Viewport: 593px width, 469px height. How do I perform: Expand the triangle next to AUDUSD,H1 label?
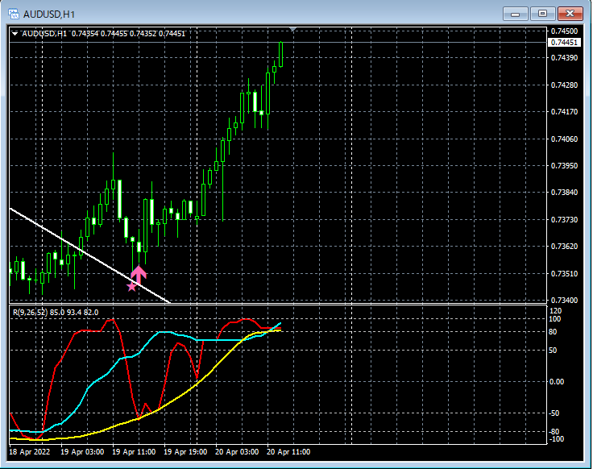click(15, 34)
